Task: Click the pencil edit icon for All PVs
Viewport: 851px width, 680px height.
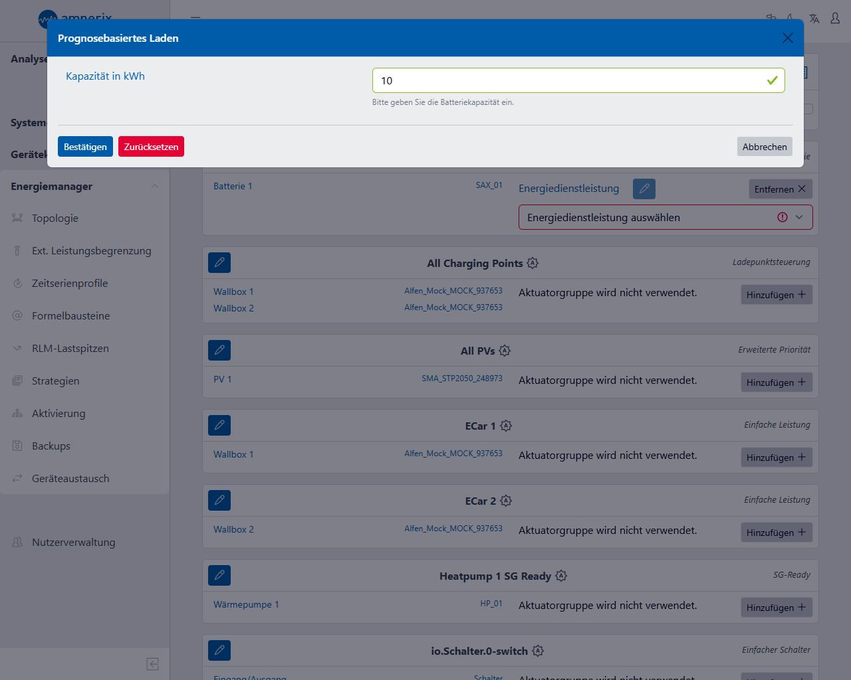Action: click(219, 351)
